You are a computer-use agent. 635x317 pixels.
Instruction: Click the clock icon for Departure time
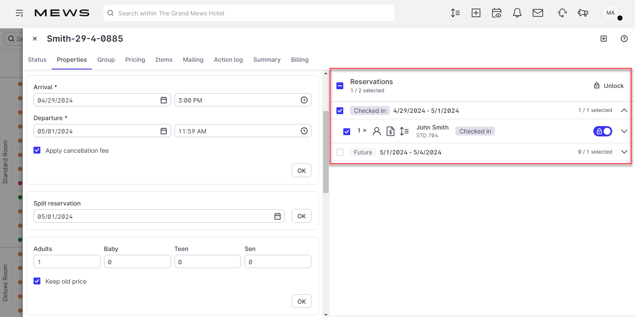click(x=304, y=131)
